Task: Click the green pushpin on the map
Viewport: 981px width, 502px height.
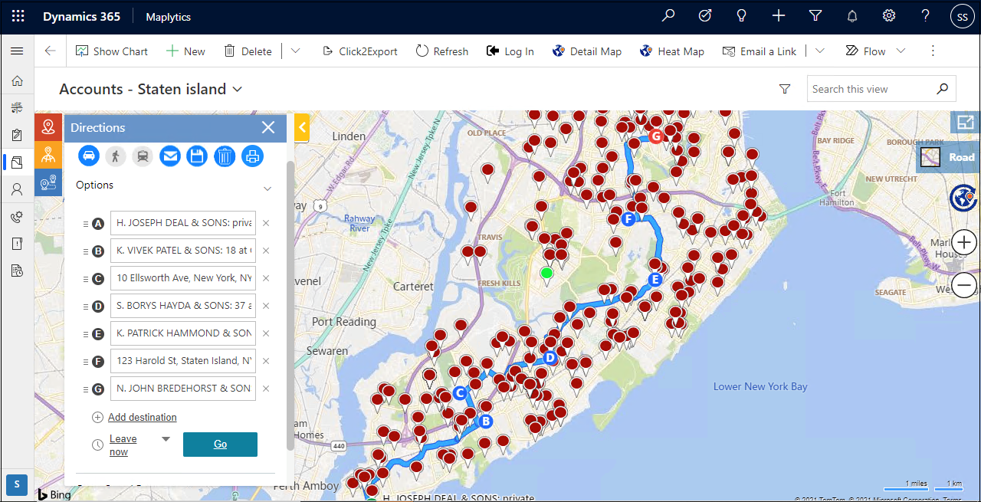Action: [x=546, y=274]
